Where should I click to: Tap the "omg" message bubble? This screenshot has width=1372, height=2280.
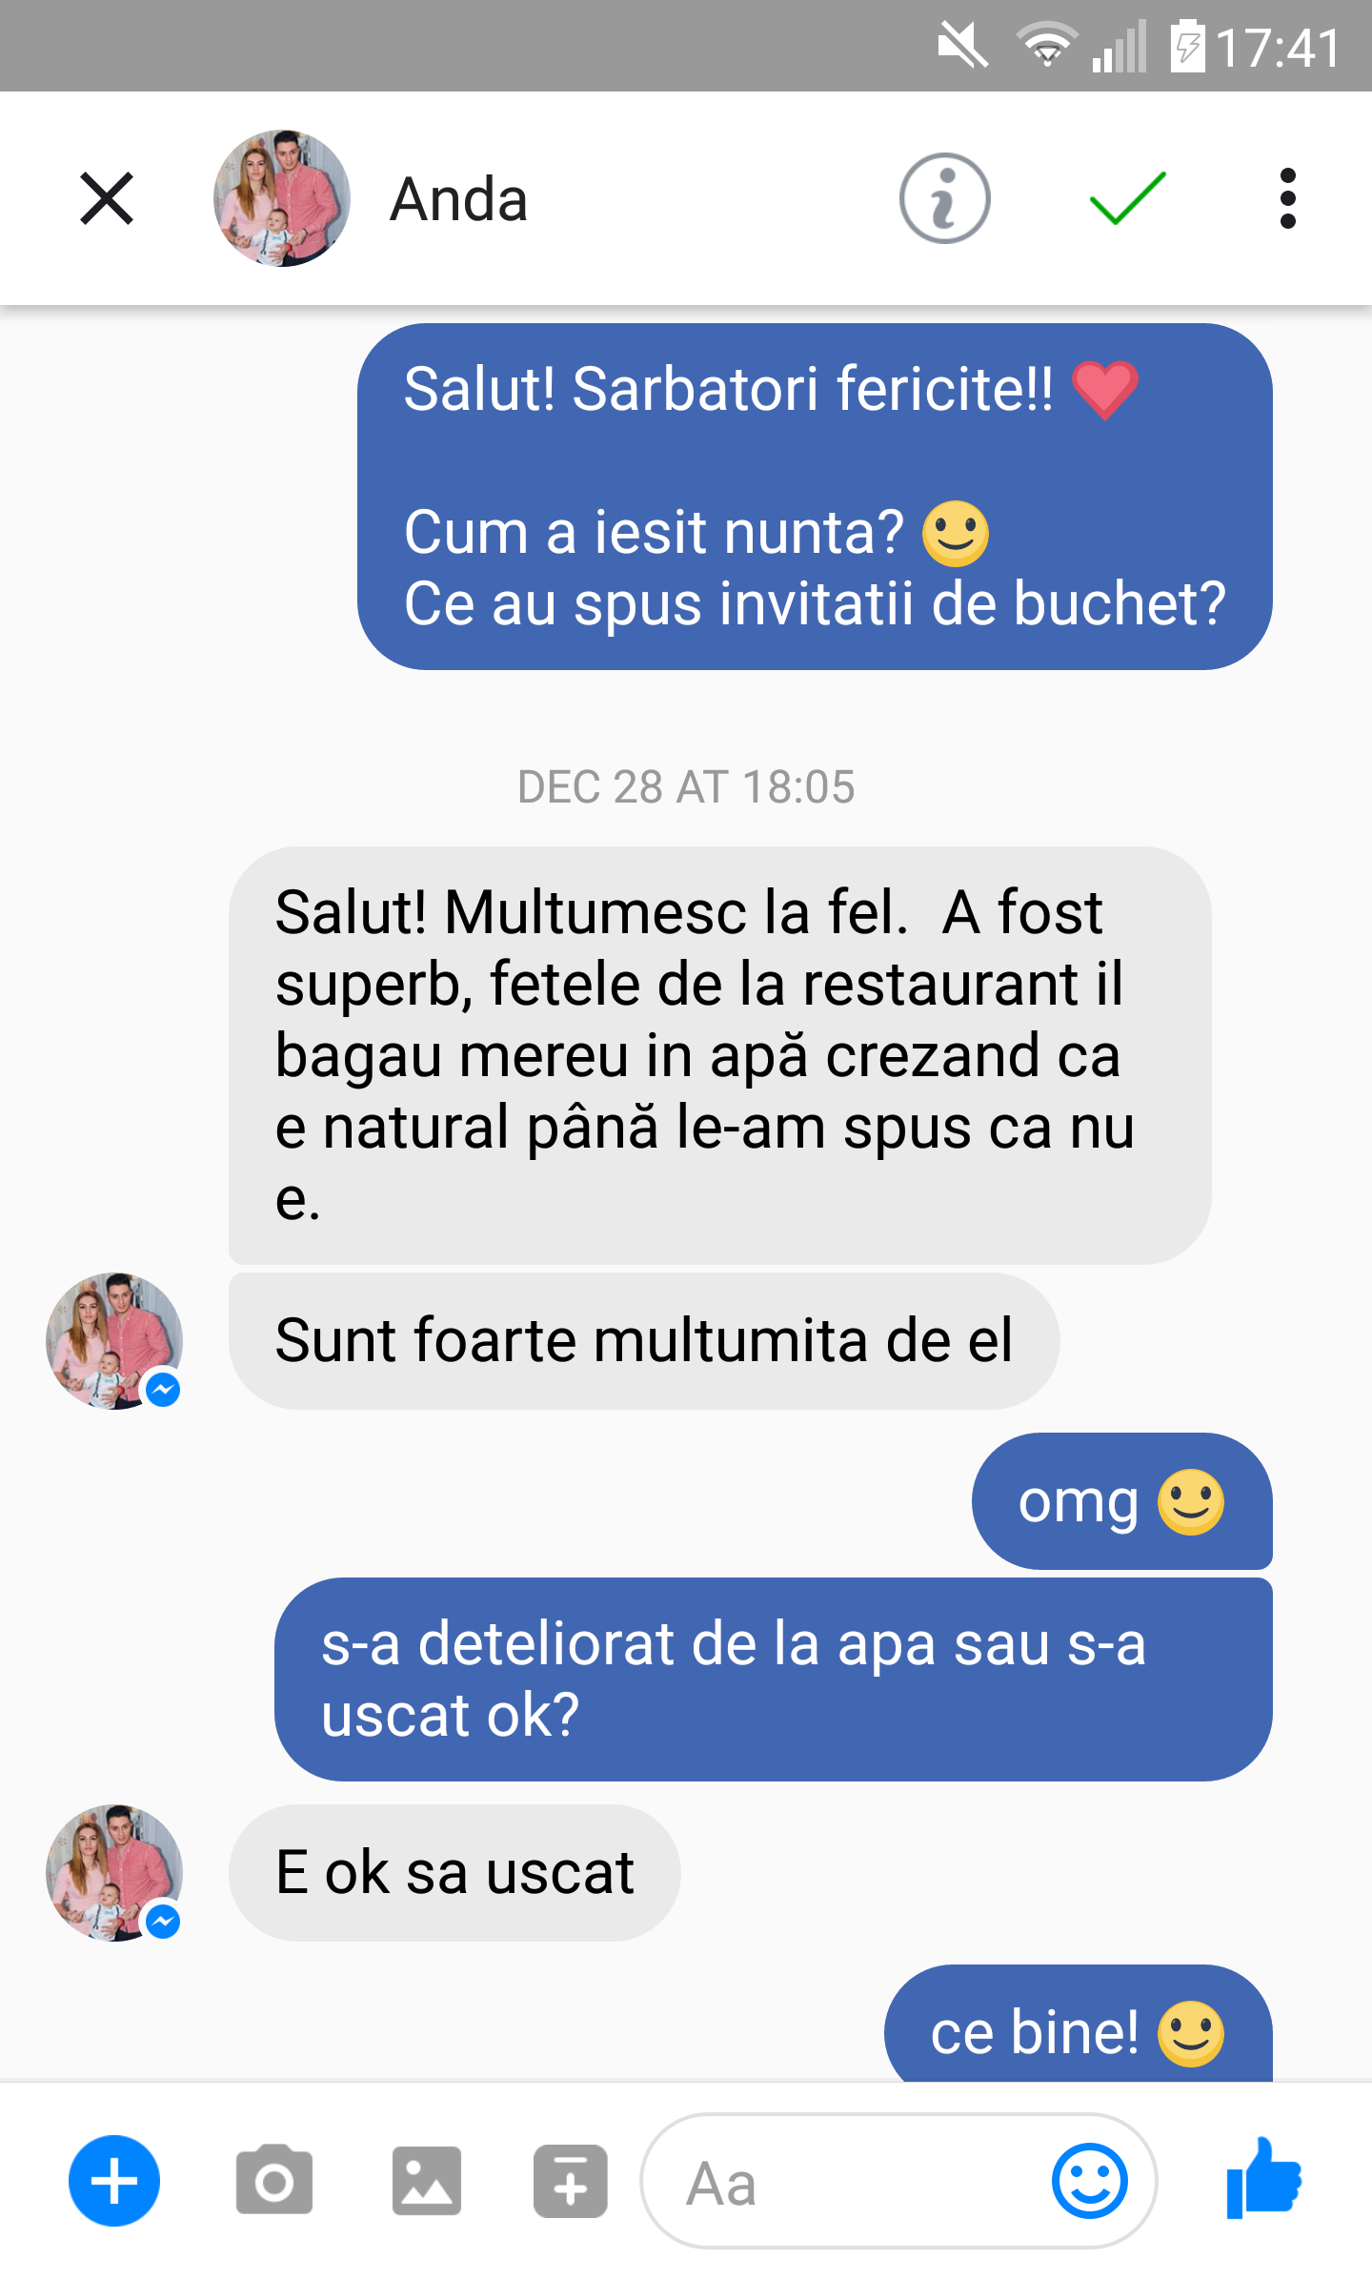point(1120,1501)
